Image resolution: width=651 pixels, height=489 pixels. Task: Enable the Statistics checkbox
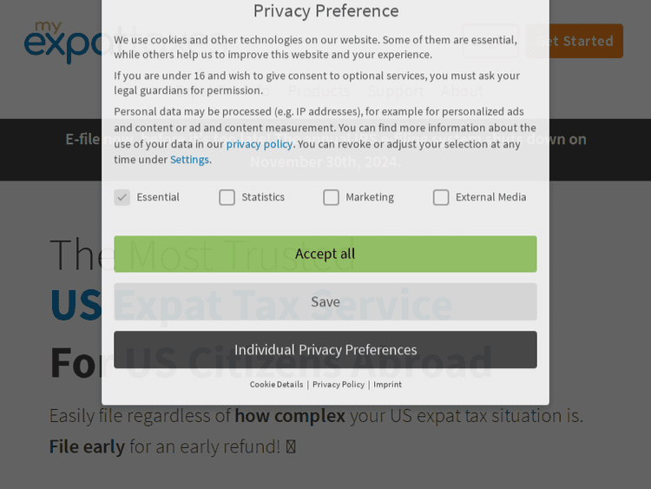227,197
